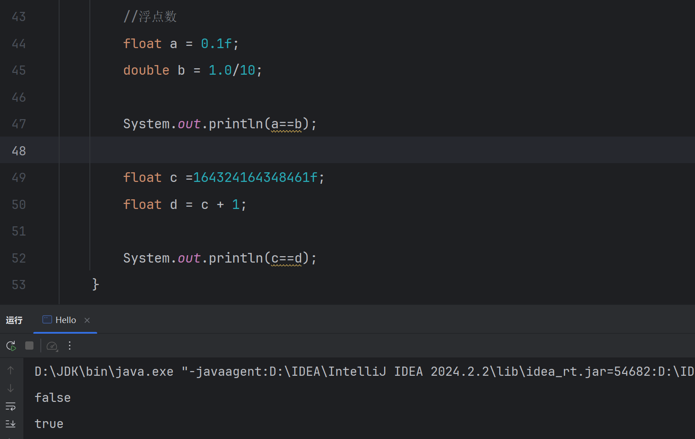
Task: Click the closing brace on line 53
Action: click(x=95, y=285)
